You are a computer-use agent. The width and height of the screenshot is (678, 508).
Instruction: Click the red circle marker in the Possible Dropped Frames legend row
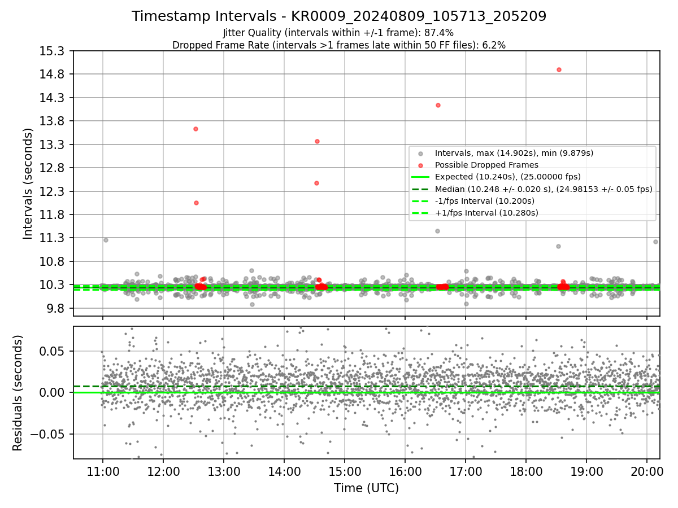tap(420, 165)
